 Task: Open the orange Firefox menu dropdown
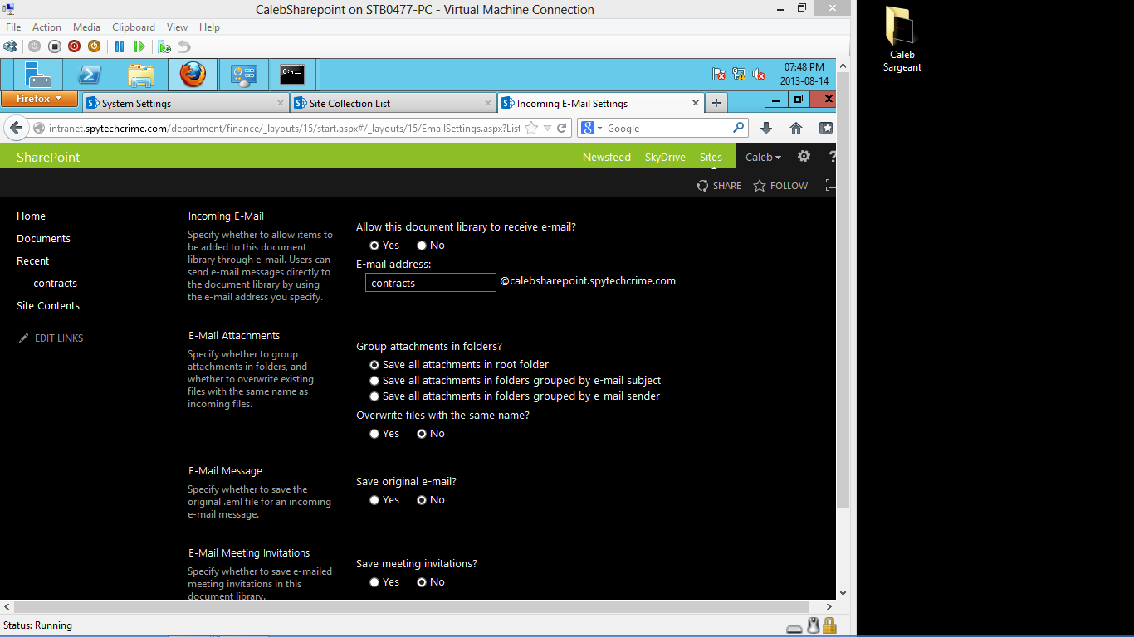(39, 99)
